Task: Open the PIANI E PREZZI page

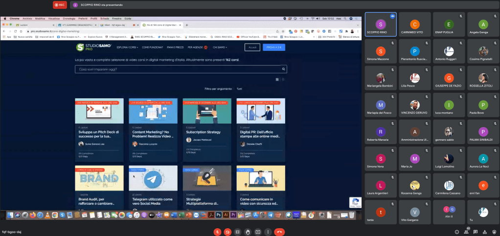Action: coord(176,47)
